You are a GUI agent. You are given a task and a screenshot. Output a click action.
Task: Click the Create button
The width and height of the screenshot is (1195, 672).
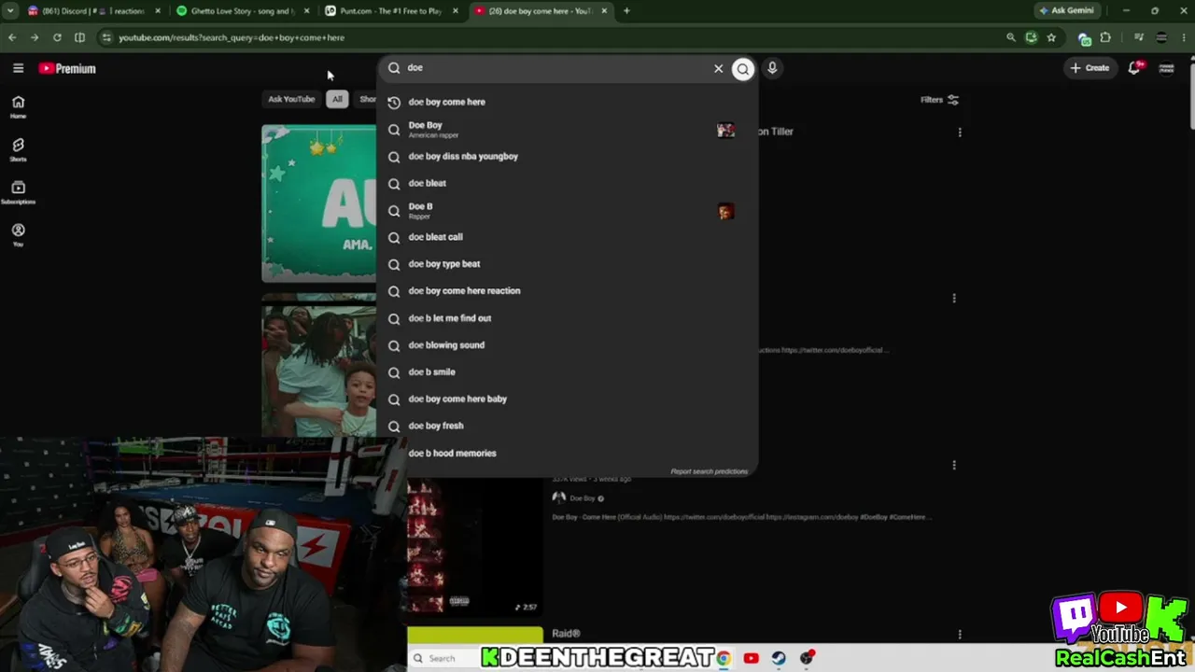pyautogui.click(x=1090, y=68)
